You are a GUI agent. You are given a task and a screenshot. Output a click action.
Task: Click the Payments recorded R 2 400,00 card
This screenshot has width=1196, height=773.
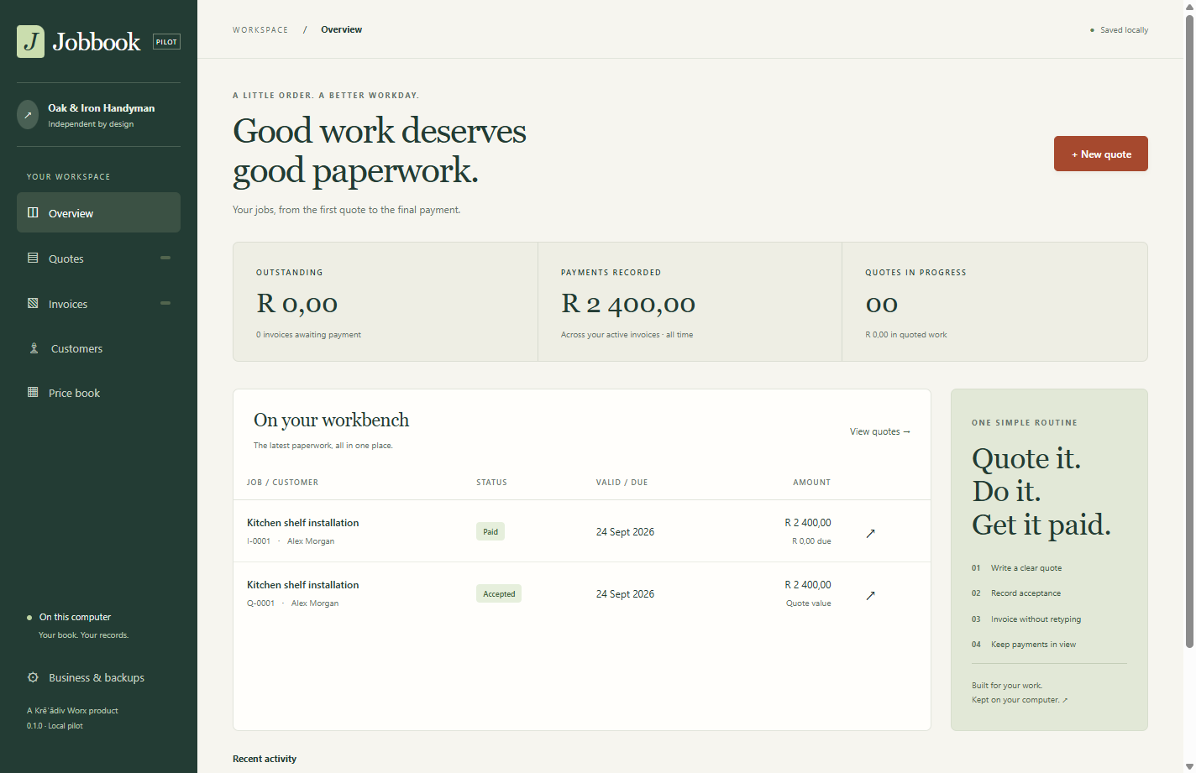[x=690, y=302]
